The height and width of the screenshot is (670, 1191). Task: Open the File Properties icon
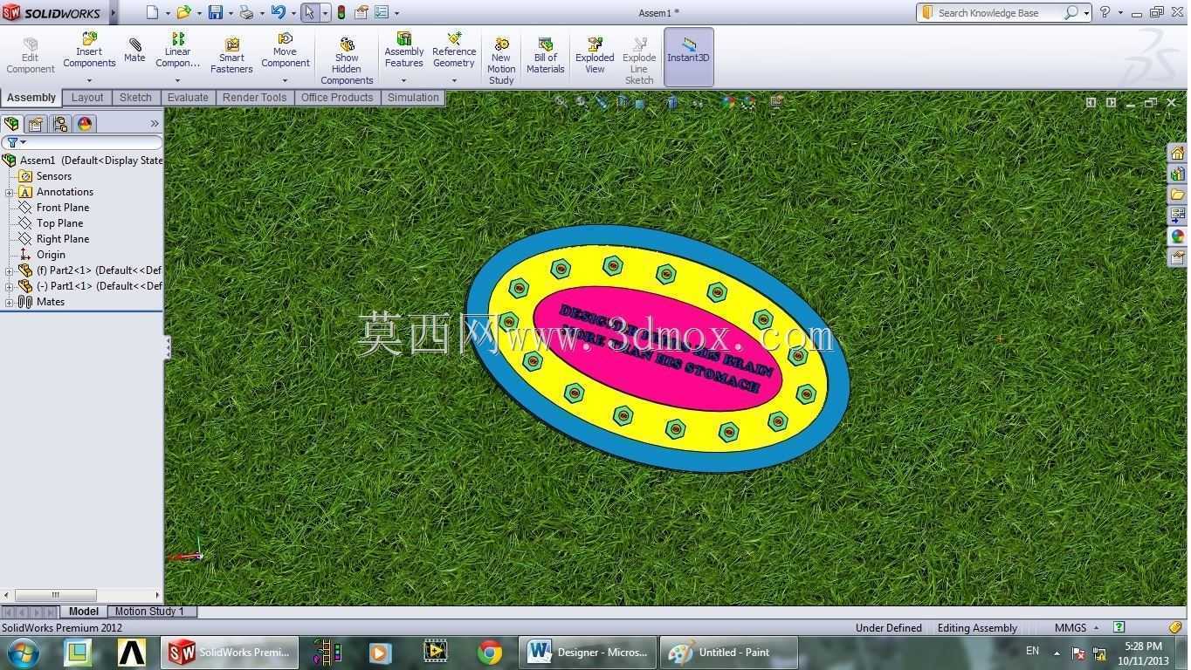coord(361,12)
